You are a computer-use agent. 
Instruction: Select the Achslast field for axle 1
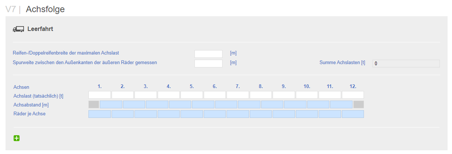pyautogui.click(x=99, y=95)
